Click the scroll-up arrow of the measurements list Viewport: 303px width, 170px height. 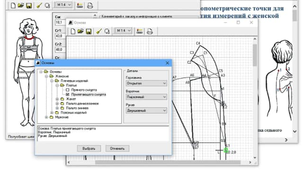point(95,16)
